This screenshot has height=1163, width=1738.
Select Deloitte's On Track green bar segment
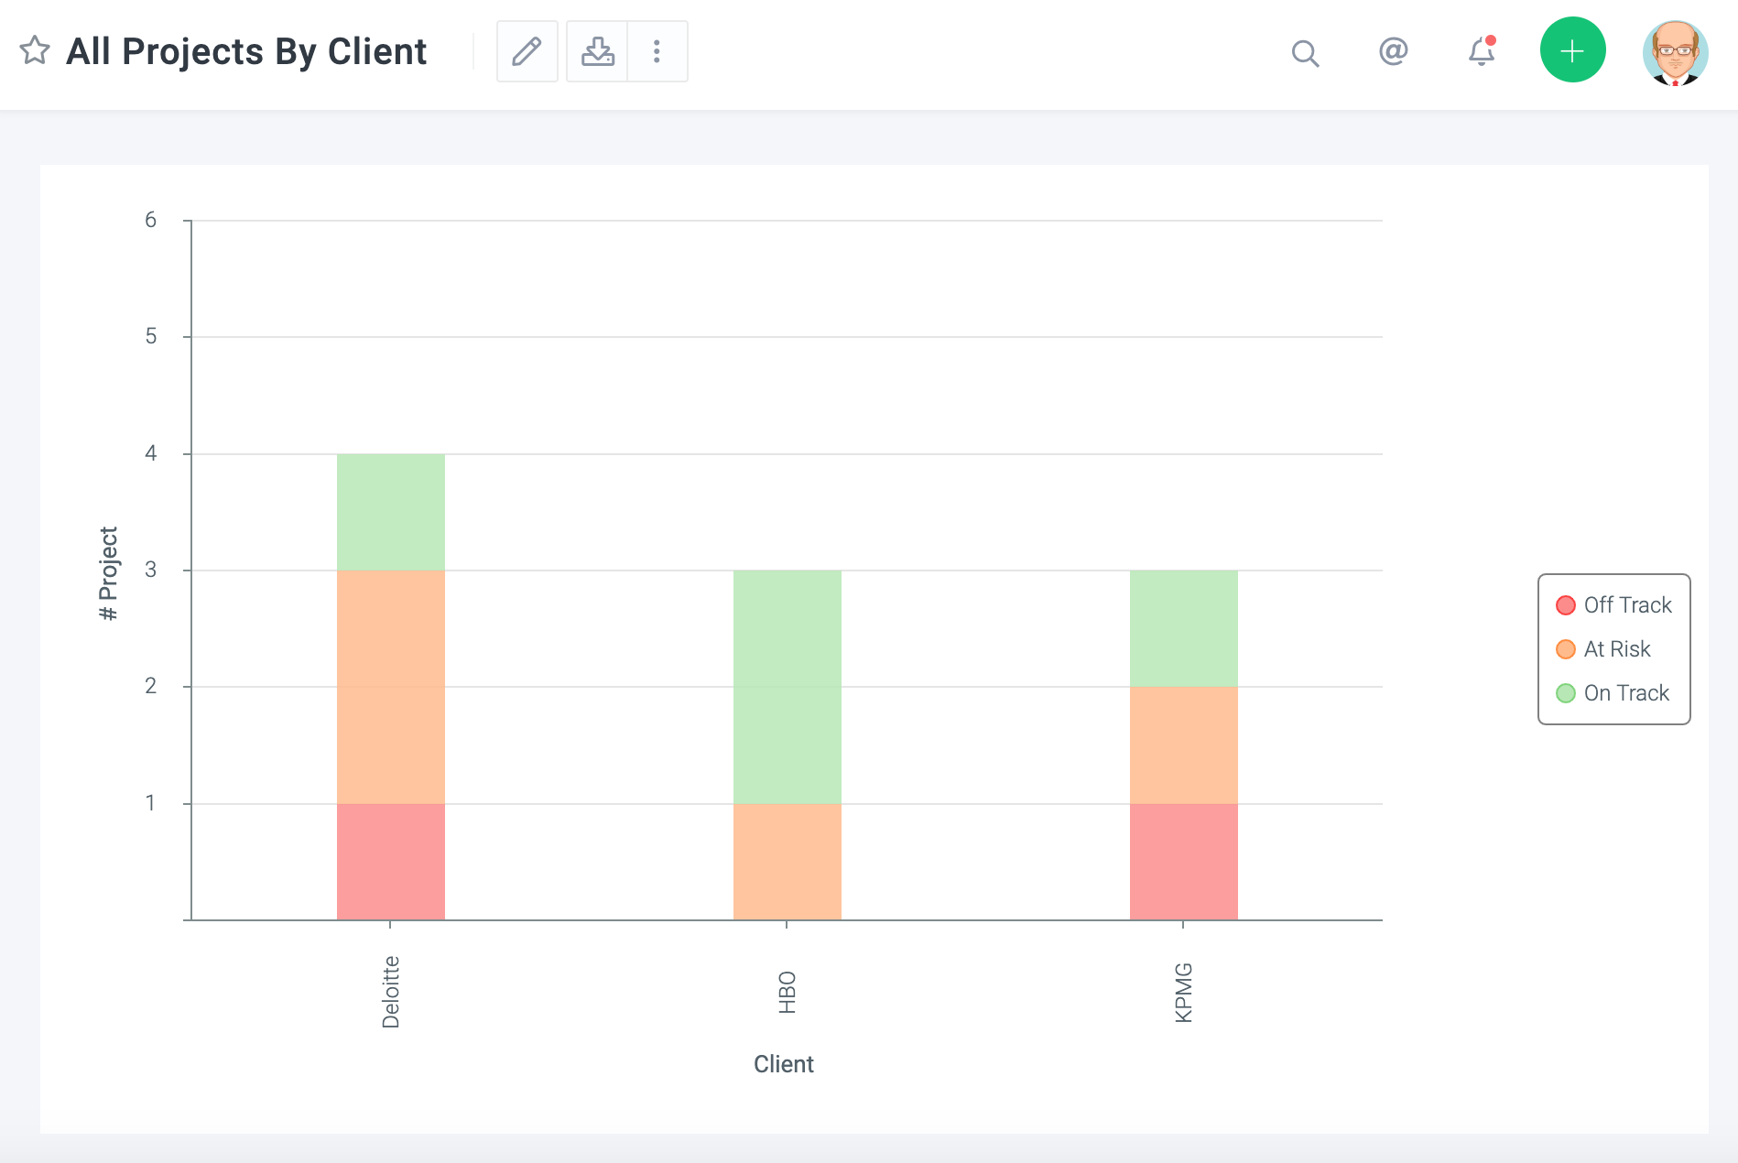click(391, 512)
